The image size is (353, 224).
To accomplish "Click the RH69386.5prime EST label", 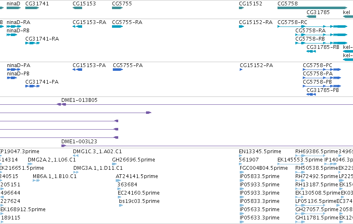I will coord(316,152).
